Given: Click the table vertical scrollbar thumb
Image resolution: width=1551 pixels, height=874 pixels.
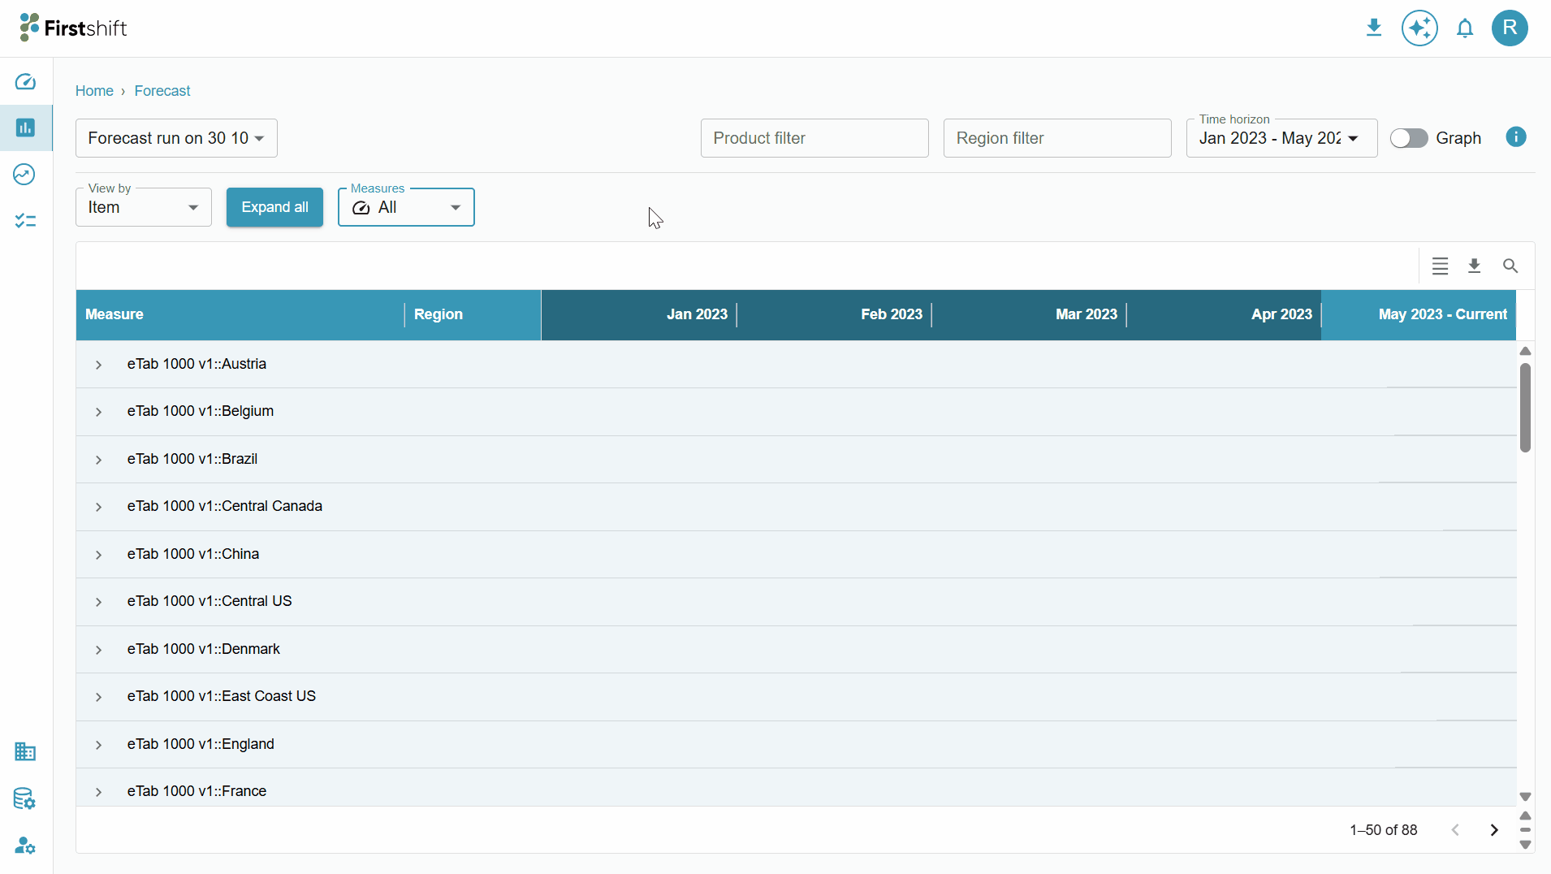Looking at the screenshot, I should click(1525, 408).
